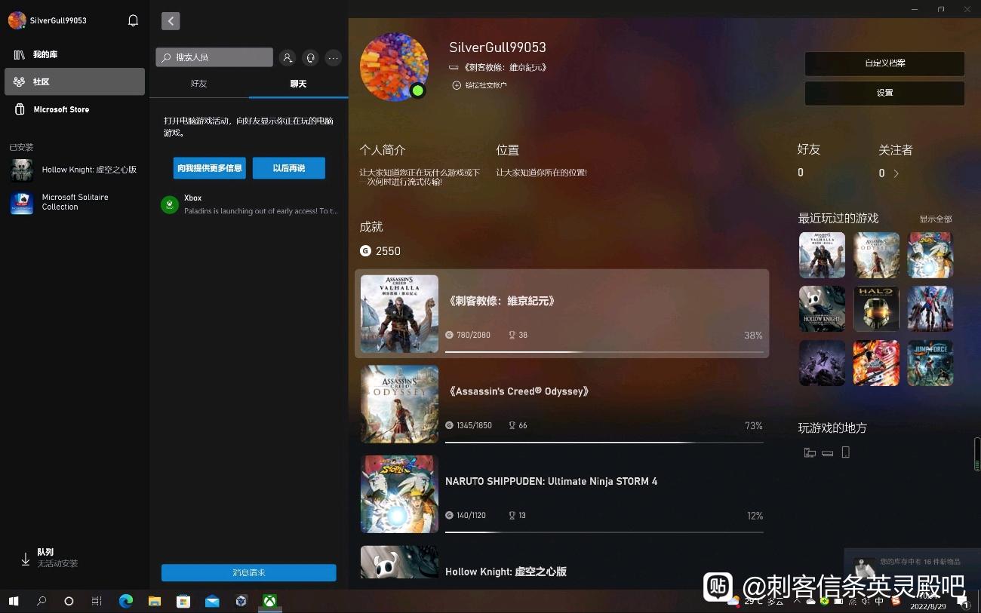Open Odyssey thumbnail in recently played
This screenshot has width=981, height=613.
coord(876,255)
